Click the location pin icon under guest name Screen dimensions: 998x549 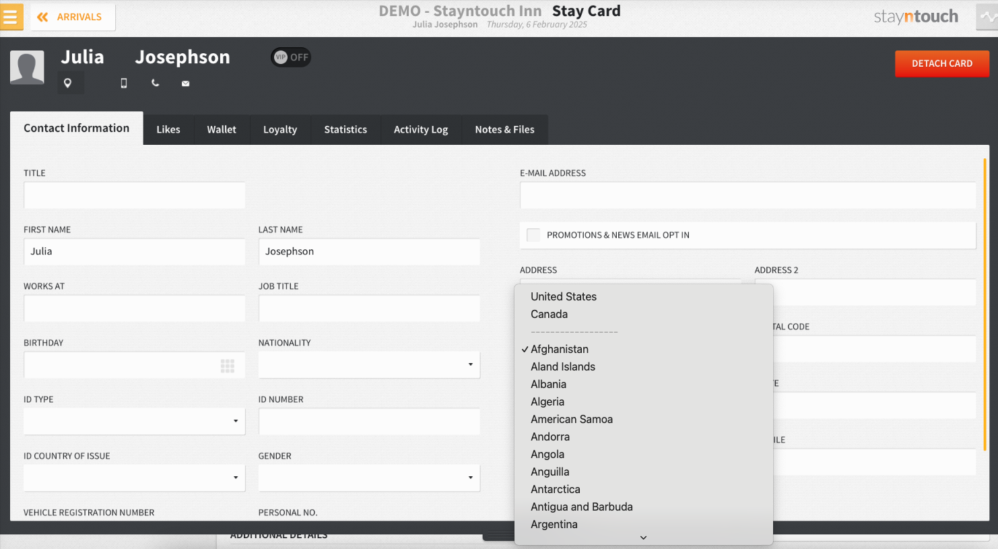click(67, 84)
